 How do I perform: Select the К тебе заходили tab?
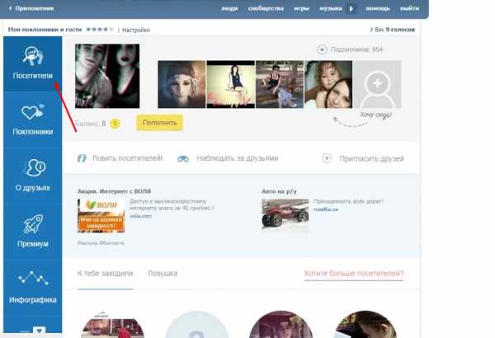tap(105, 273)
